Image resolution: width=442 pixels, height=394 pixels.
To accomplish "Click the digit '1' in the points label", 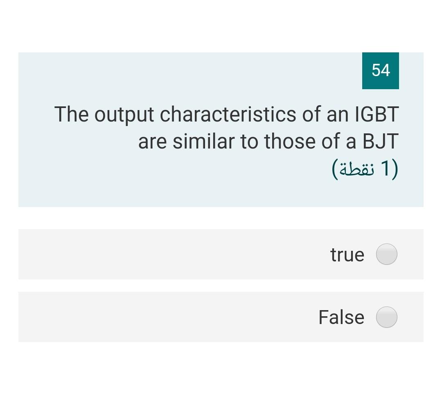I will (385, 168).
